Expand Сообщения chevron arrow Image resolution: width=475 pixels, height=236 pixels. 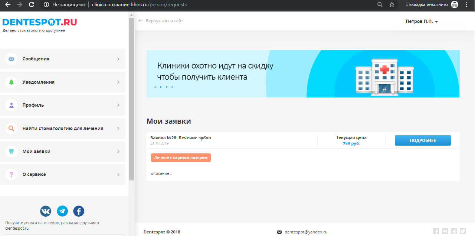(118, 59)
